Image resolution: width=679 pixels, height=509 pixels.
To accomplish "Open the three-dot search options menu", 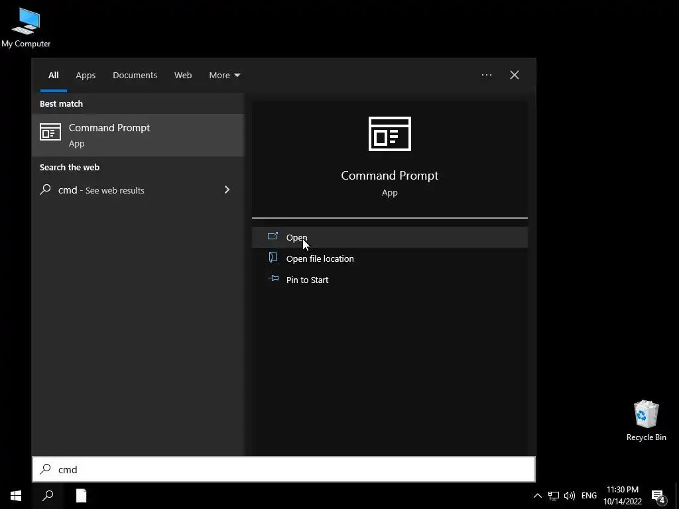I will [x=486, y=75].
